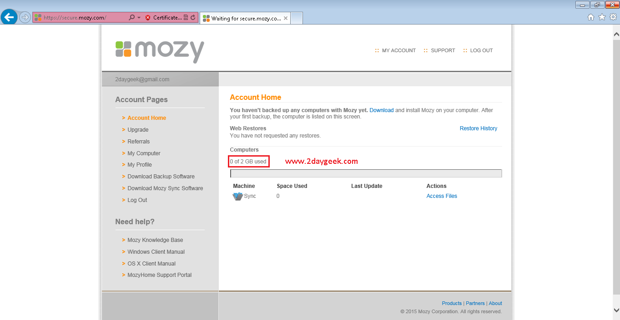The width and height of the screenshot is (620, 320).
Task: Click the storage usage progress bar
Action: [x=366, y=173]
